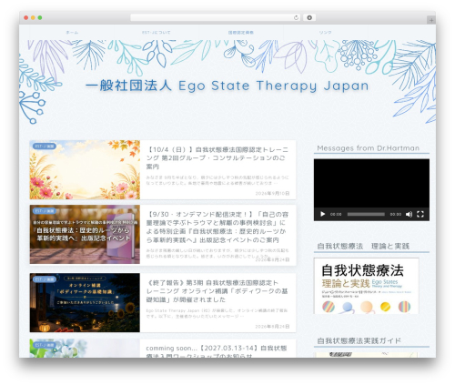Screen dimensions: 455x385
Task: Open the ホーム menu item
Action: (x=72, y=32)
